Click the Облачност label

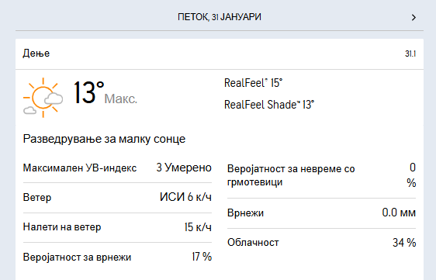pos(253,243)
